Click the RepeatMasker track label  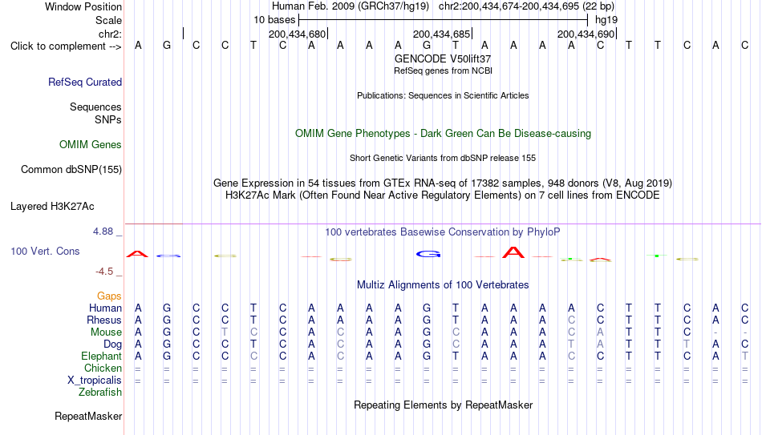tap(88, 416)
